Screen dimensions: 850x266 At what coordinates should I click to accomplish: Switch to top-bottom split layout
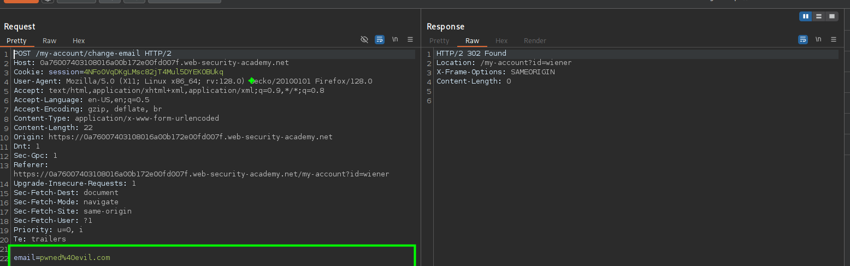tap(818, 16)
